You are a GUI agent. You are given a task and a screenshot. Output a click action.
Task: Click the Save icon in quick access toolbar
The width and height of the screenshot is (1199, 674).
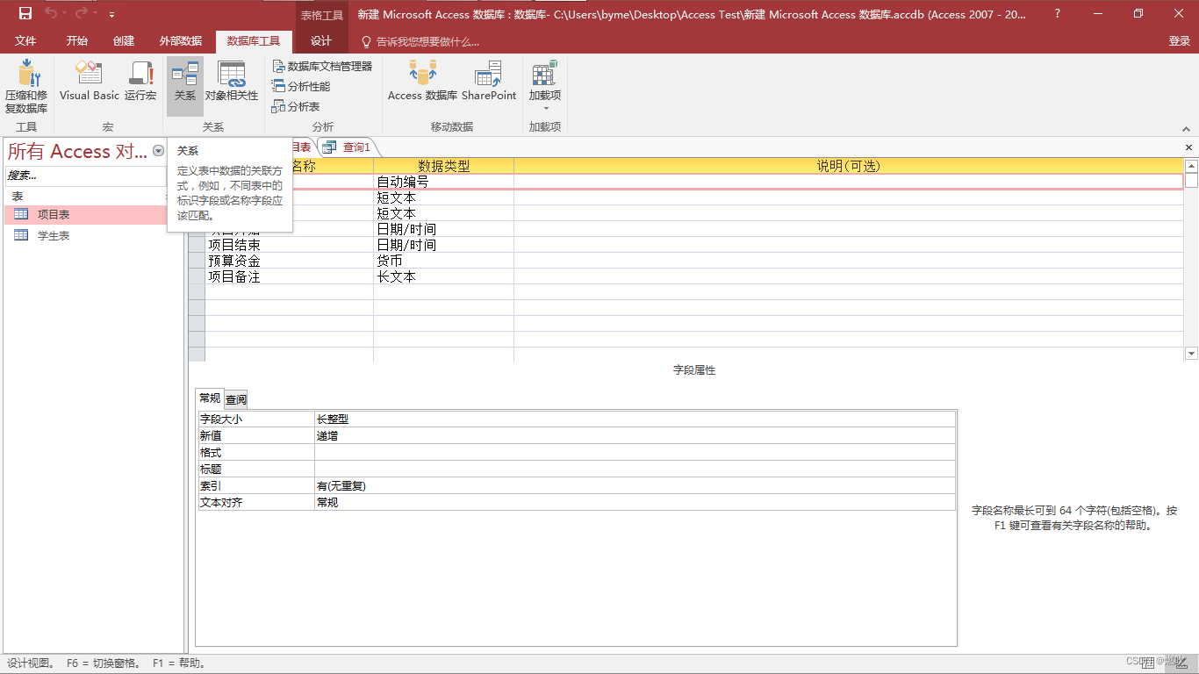click(25, 13)
